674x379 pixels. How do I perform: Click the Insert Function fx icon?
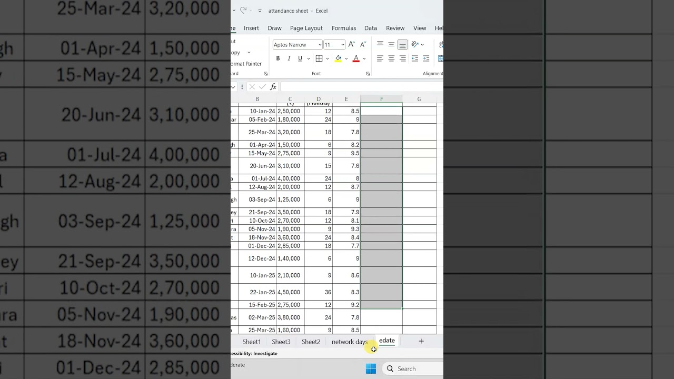[273, 87]
